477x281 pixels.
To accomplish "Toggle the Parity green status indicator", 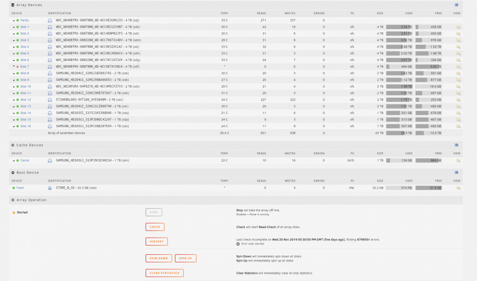I will [x=18, y=20].
